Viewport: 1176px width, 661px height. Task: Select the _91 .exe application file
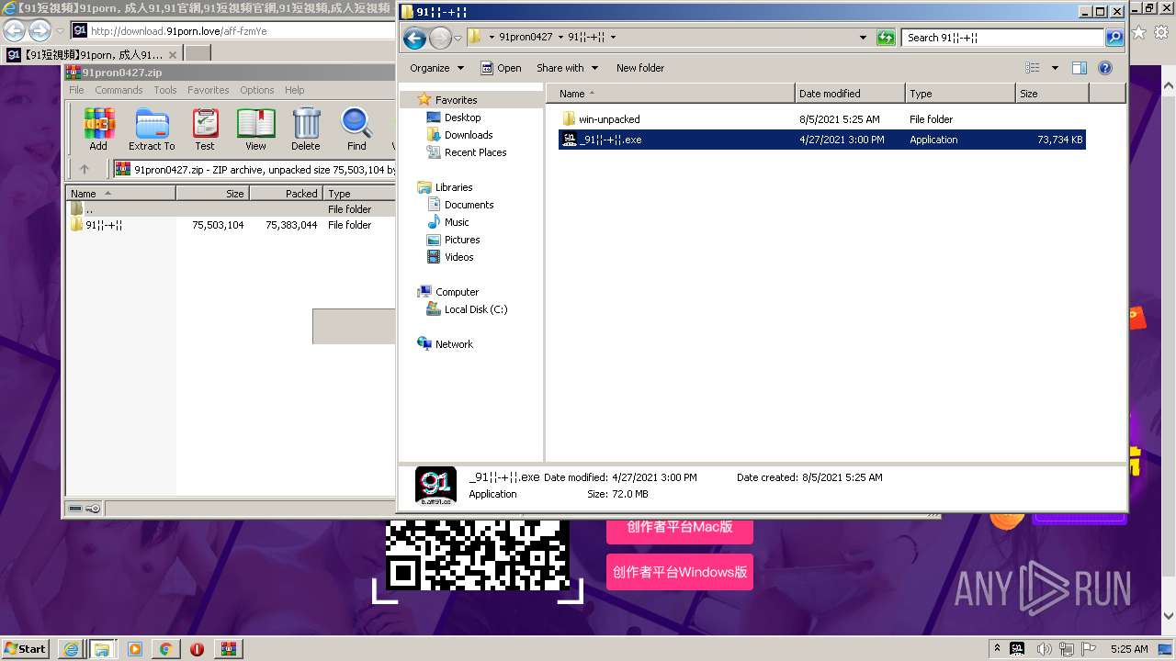[x=822, y=140]
